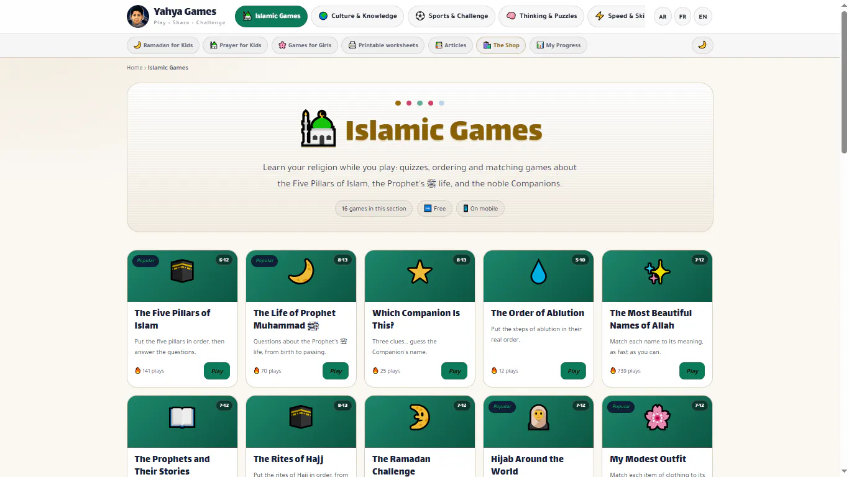Play Which Companion Is This?
Viewport: 849px width, 477px height.
click(454, 371)
